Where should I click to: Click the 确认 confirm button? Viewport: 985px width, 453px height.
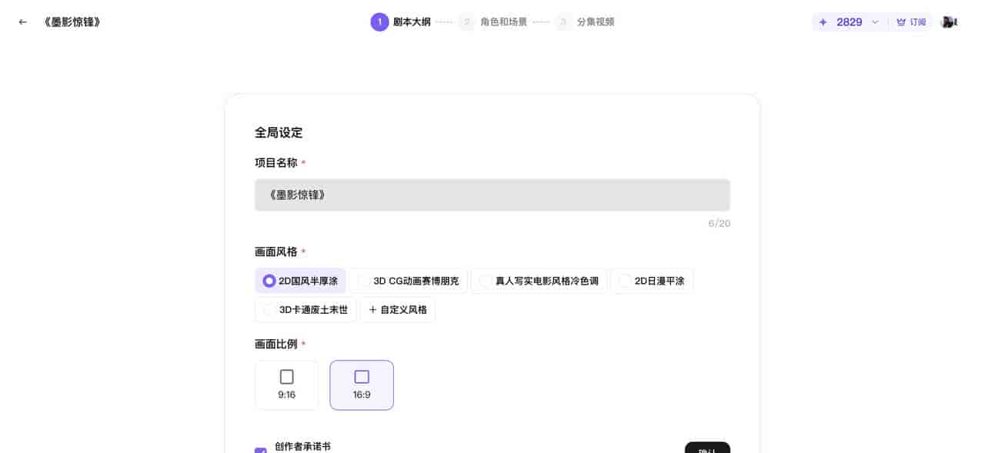(x=707, y=450)
